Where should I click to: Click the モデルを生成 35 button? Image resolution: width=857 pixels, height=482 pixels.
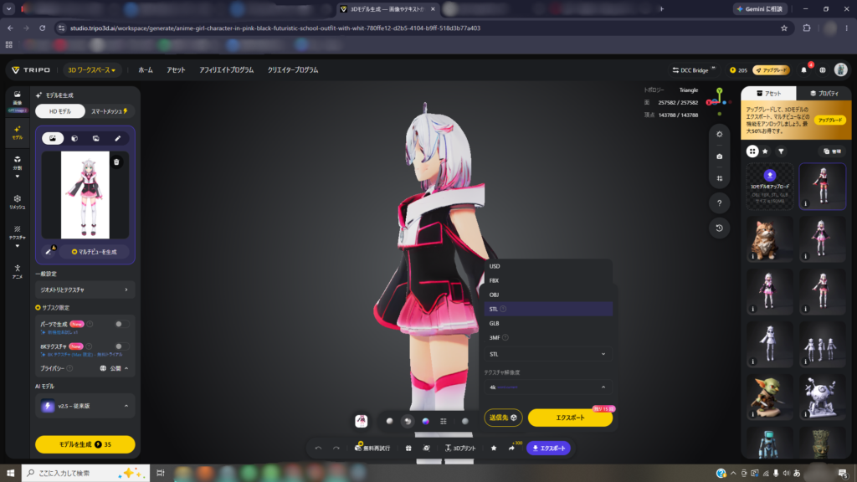85,444
